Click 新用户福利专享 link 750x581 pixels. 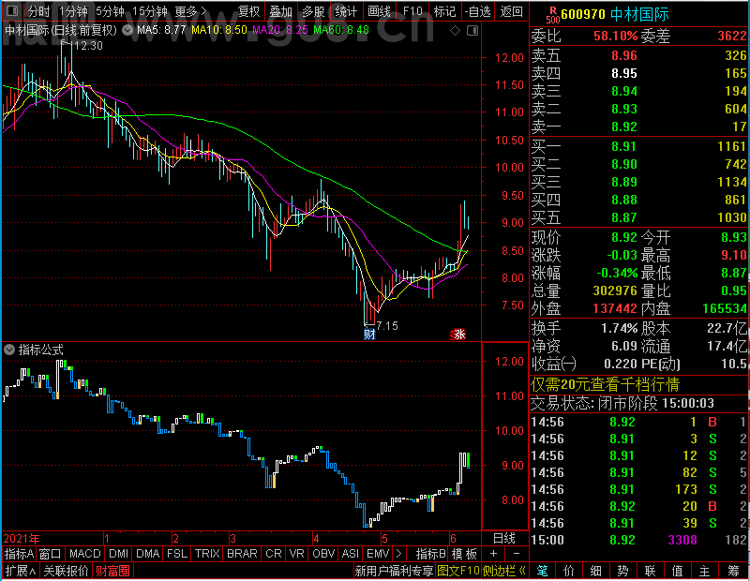(x=394, y=571)
